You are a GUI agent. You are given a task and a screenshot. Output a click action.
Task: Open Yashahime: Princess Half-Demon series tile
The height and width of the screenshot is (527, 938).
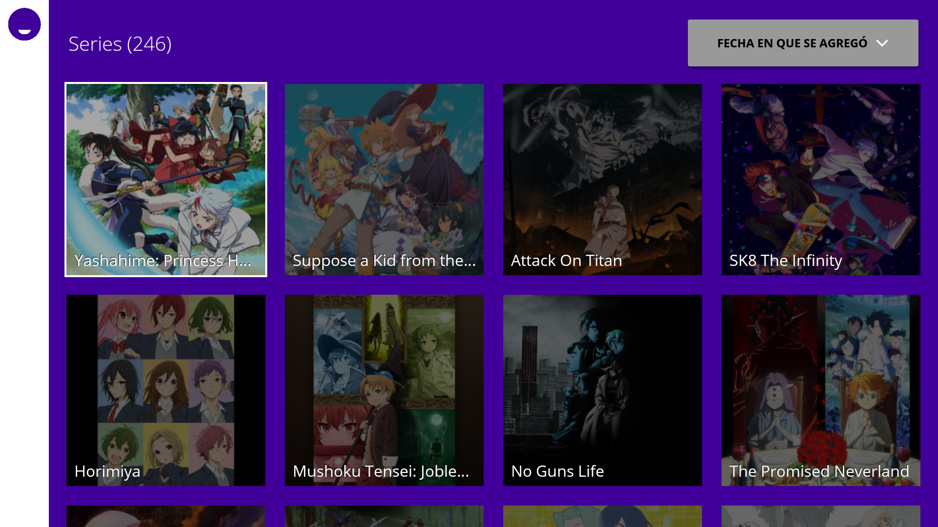point(166,180)
